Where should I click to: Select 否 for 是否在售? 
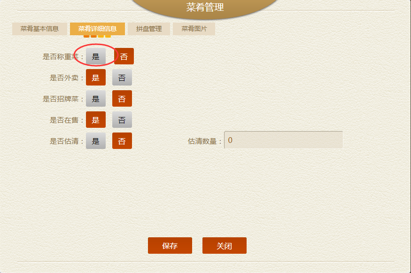[x=122, y=120]
